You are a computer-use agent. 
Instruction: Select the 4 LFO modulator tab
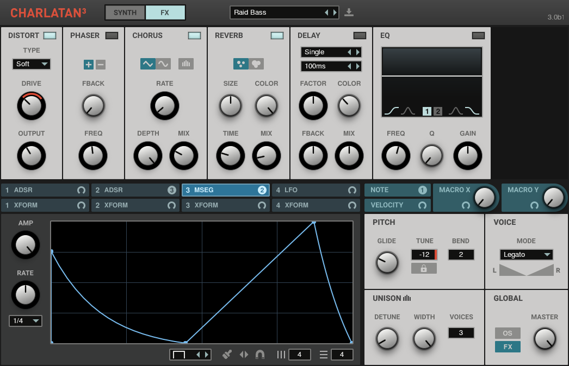pos(316,190)
